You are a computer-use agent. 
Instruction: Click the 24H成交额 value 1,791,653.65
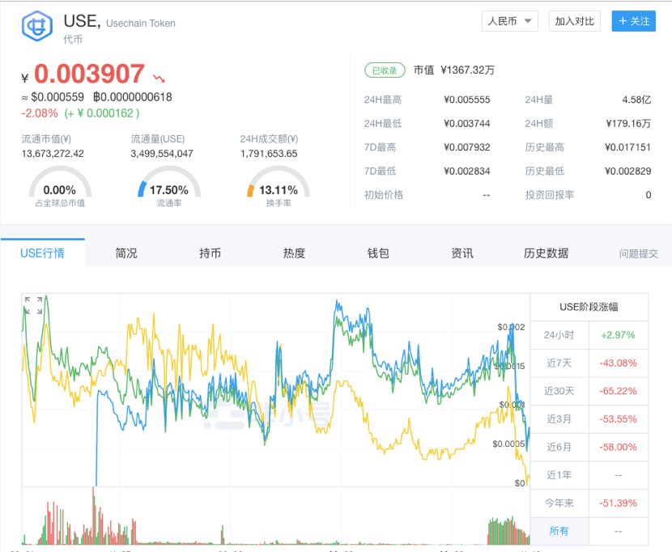(269, 154)
